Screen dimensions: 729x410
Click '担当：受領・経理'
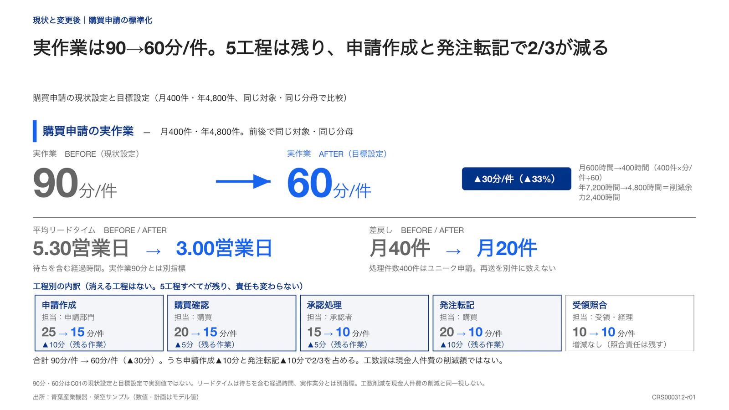tap(602, 317)
